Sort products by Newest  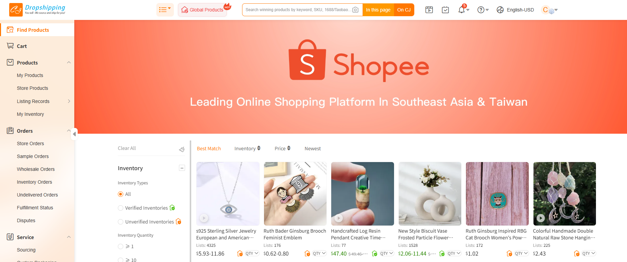(x=313, y=149)
